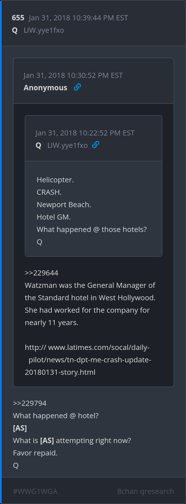The width and height of the screenshot is (186, 504).
Task: Open the latimes.com crash update URL
Action: point(88,360)
